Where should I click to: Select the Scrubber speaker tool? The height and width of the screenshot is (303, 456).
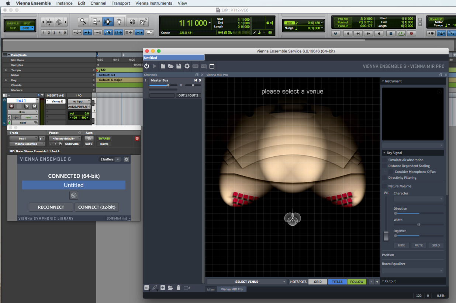(132, 21)
